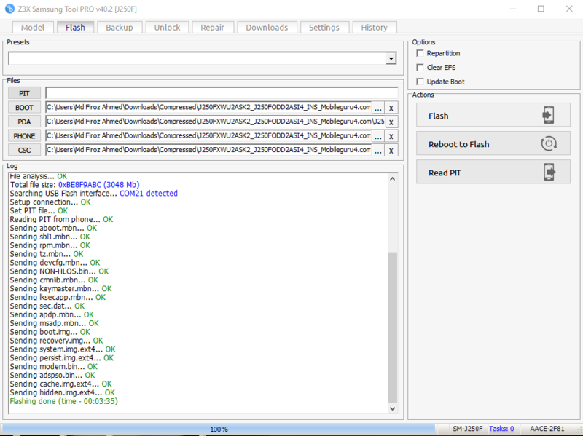Click the Reboot to Flash button
The width and height of the screenshot is (583, 436).
(x=493, y=143)
